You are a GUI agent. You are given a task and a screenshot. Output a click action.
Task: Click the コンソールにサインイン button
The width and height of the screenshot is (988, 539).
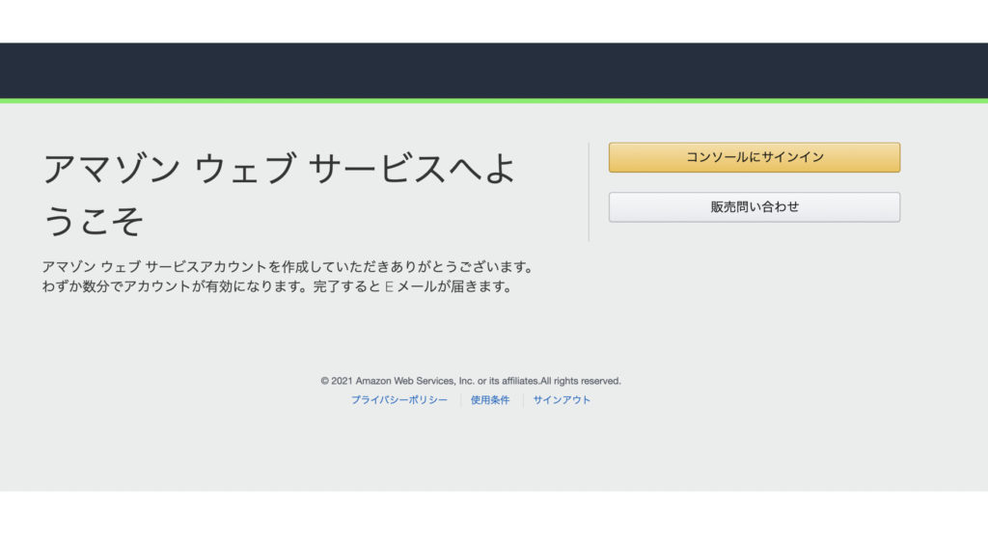[x=754, y=157]
